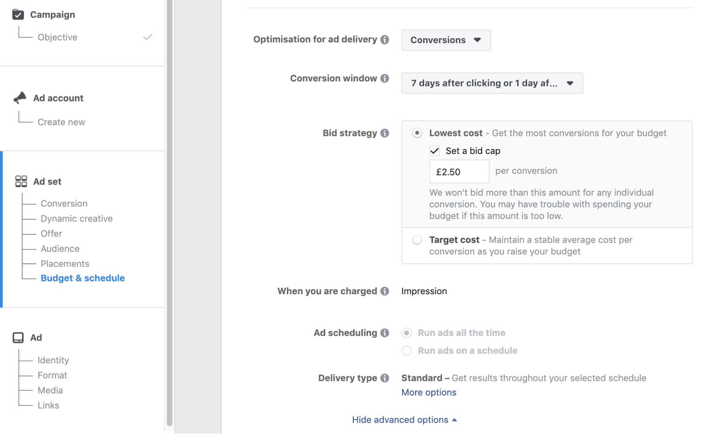
Task: Choose Run ads on a schedule option
Action: click(x=407, y=350)
